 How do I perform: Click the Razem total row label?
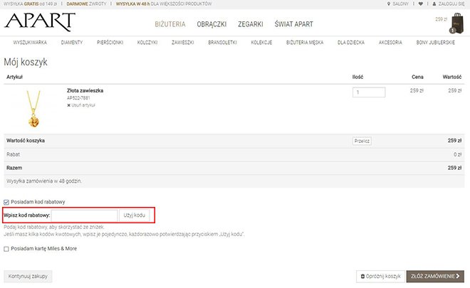[14, 168]
